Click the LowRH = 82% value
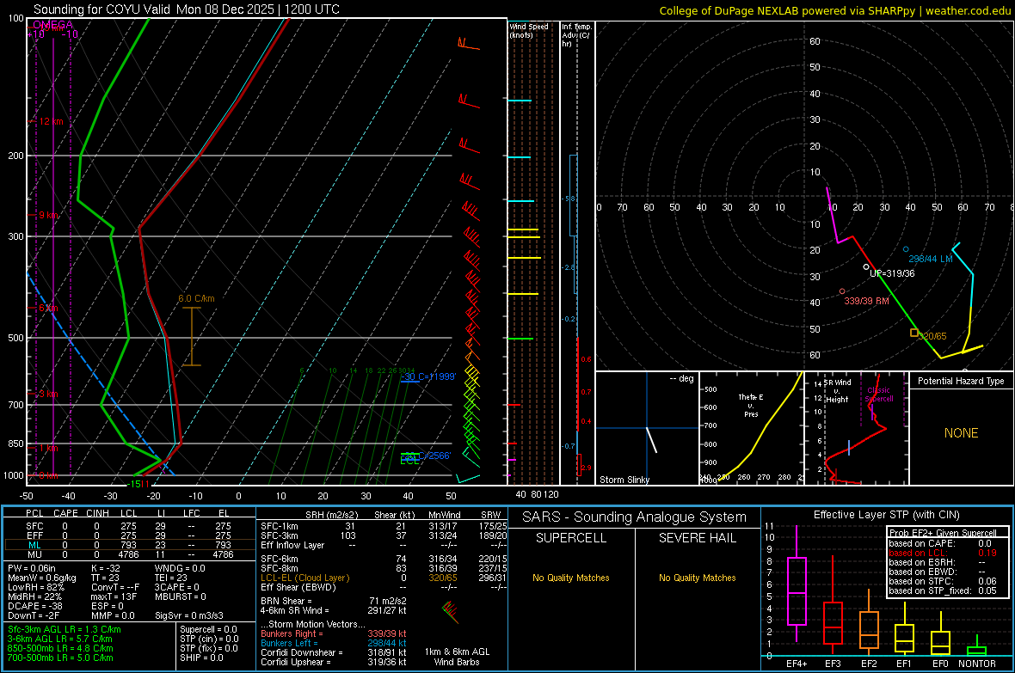1015x673 pixels. click(35, 587)
